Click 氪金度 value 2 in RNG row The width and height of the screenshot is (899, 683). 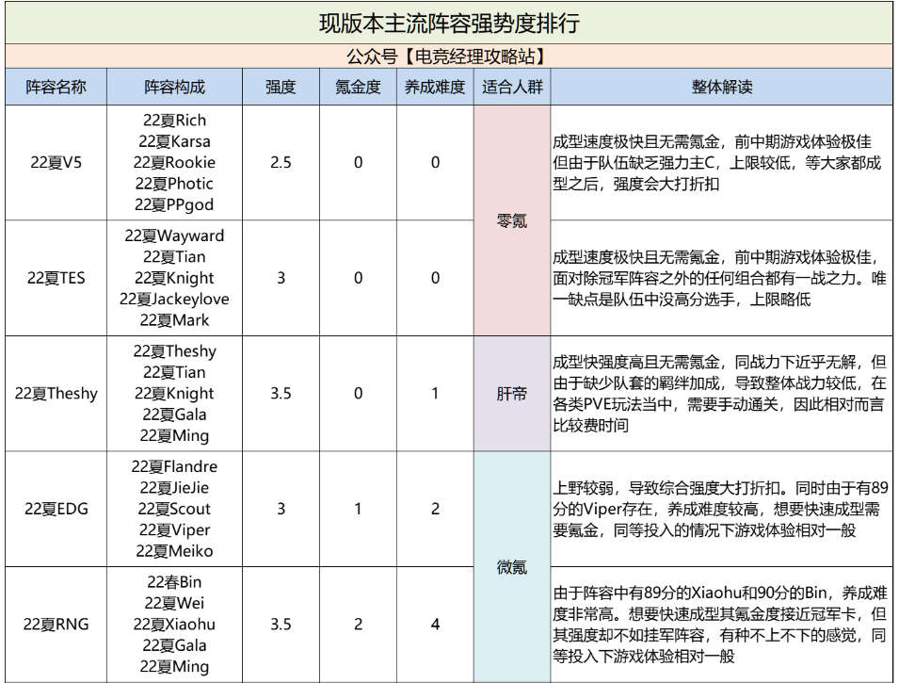(358, 624)
